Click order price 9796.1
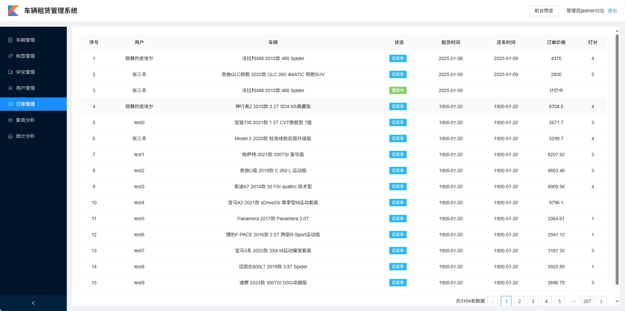This screenshot has width=625, height=311. [556, 203]
